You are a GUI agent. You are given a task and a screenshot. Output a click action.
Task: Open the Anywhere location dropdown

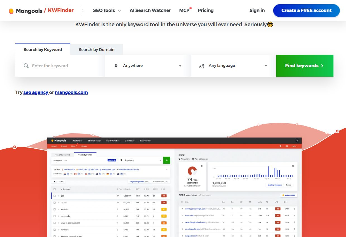148,66
